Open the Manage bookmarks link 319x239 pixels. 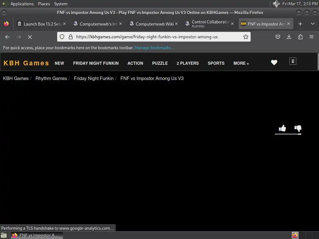click(155, 48)
